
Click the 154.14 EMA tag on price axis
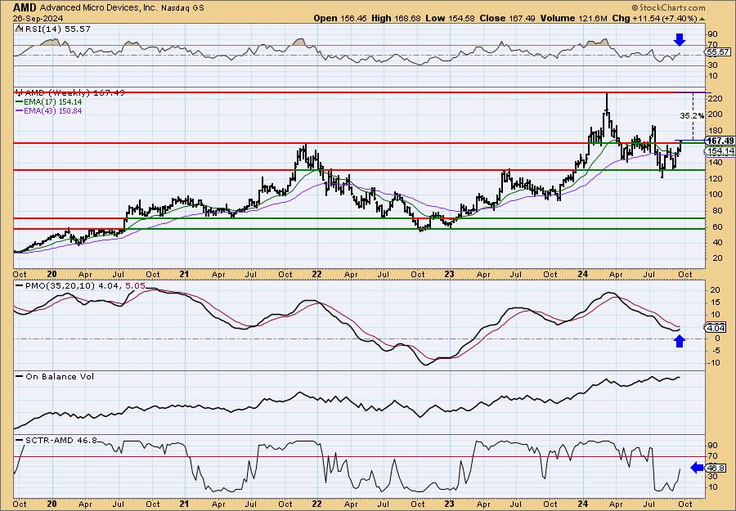point(720,151)
